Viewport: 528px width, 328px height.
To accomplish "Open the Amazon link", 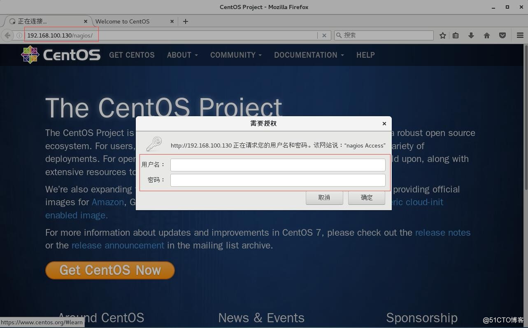I will tap(107, 202).
